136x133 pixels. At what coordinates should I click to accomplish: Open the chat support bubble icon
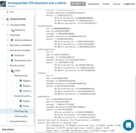128,125
